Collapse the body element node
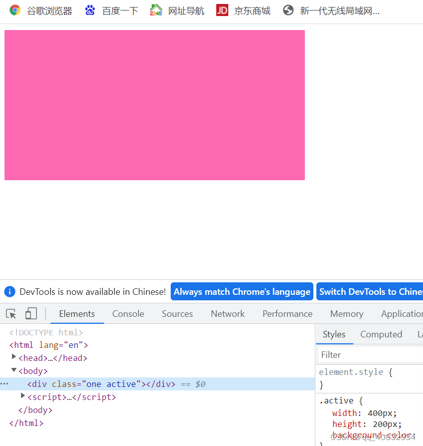The image size is (423, 446). tap(14, 370)
